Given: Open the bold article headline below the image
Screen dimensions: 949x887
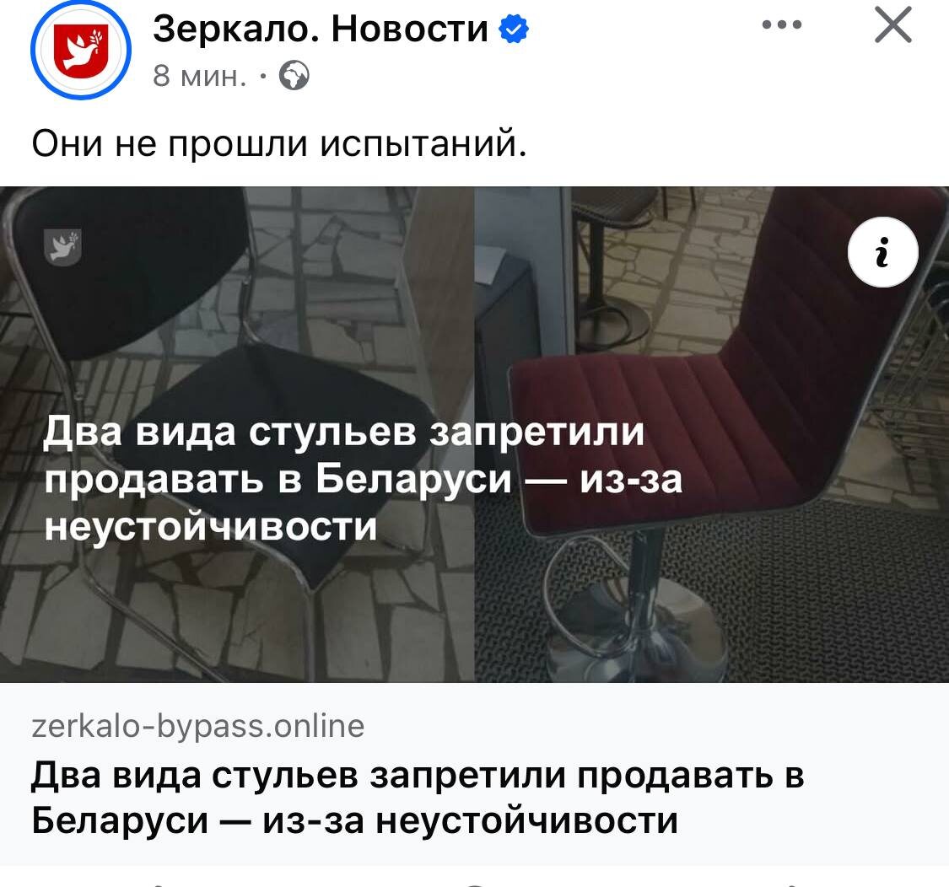Looking at the screenshot, I should [x=418, y=798].
